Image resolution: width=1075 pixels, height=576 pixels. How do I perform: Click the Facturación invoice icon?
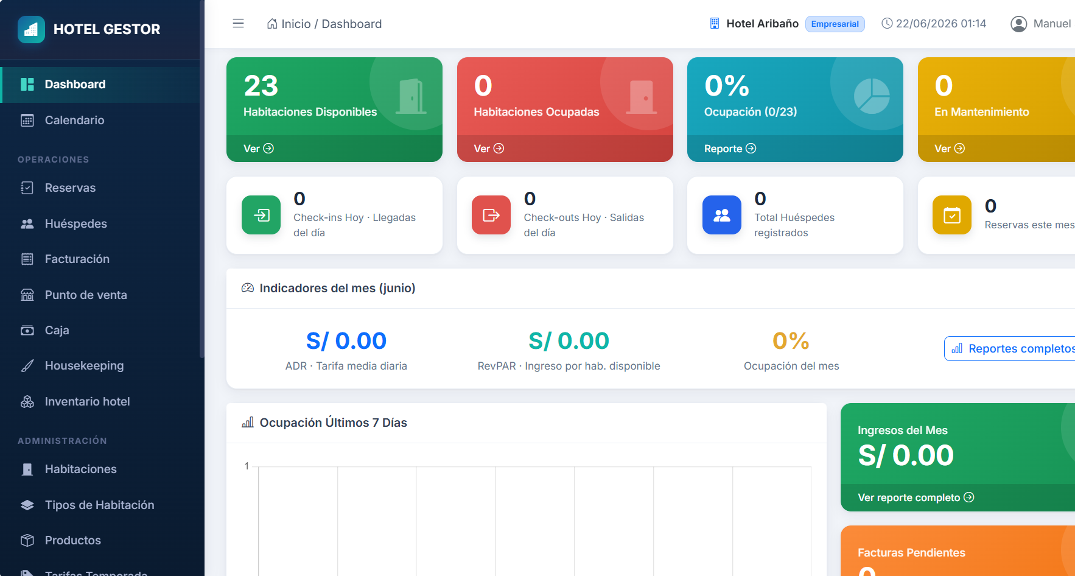27,259
